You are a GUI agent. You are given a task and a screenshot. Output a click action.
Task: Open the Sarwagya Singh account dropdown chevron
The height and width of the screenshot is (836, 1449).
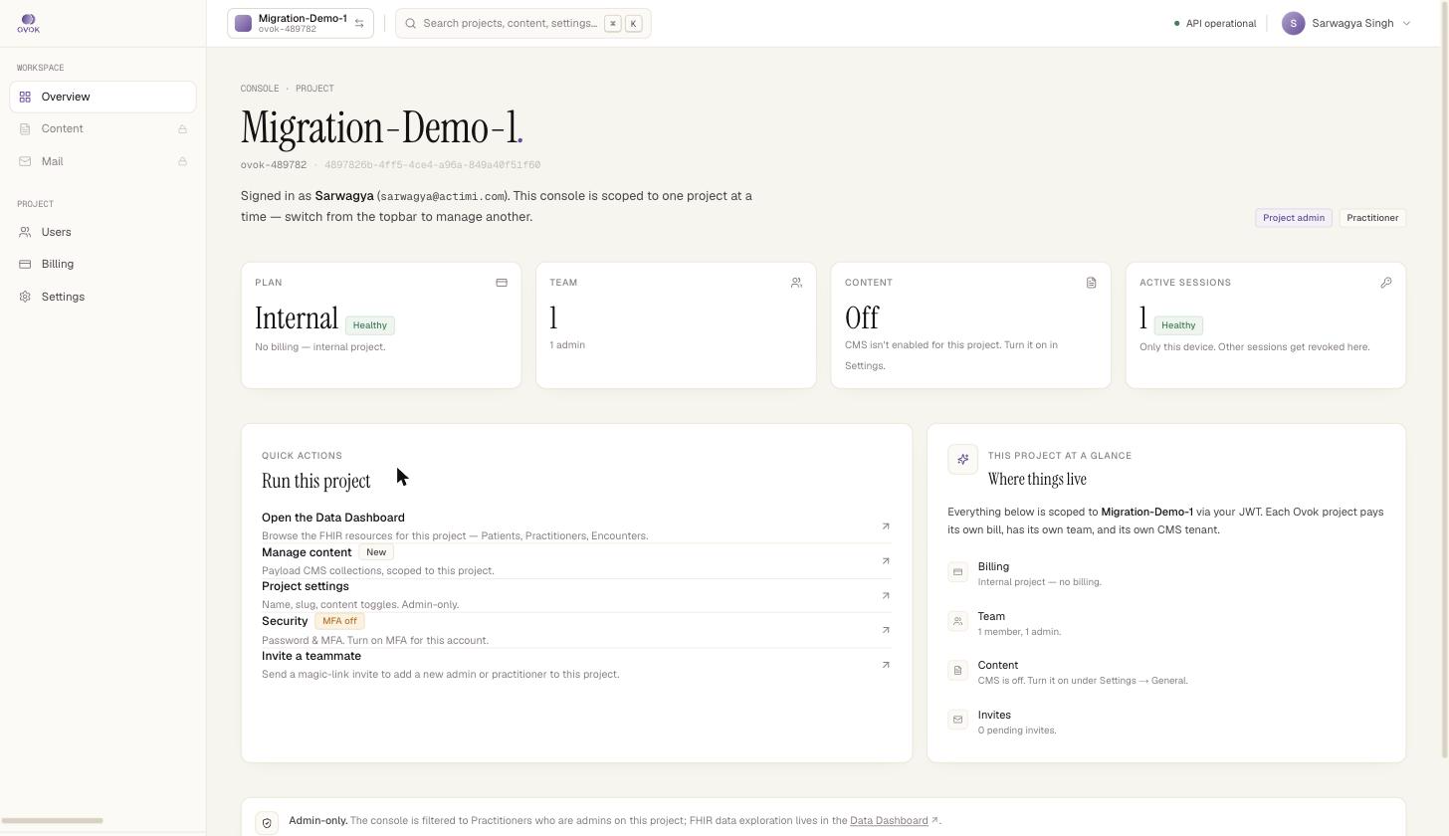pyautogui.click(x=1406, y=23)
